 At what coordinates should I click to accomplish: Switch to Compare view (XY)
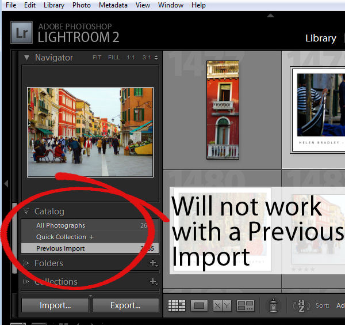pyautogui.click(x=222, y=305)
